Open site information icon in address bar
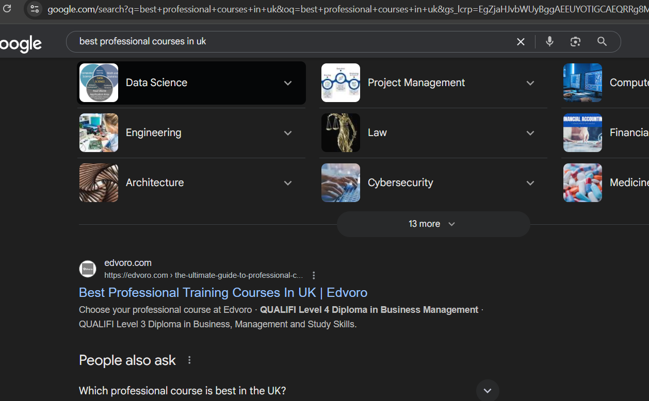This screenshot has height=401, width=649. (x=35, y=9)
